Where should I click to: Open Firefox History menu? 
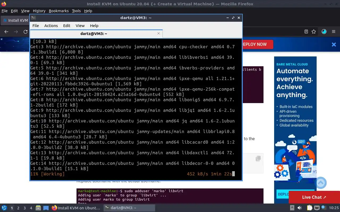pos(39,11)
